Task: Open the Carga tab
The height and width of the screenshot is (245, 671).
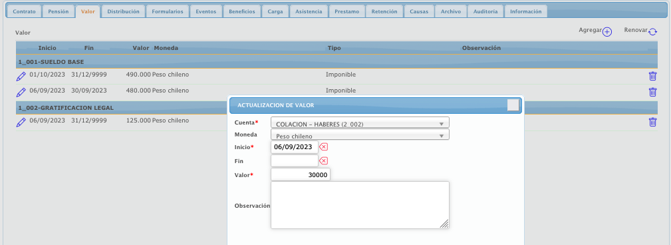Action: pos(275,11)
